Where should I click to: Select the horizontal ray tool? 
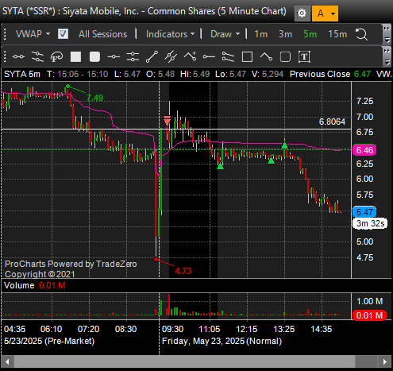(x=209, y=56)
